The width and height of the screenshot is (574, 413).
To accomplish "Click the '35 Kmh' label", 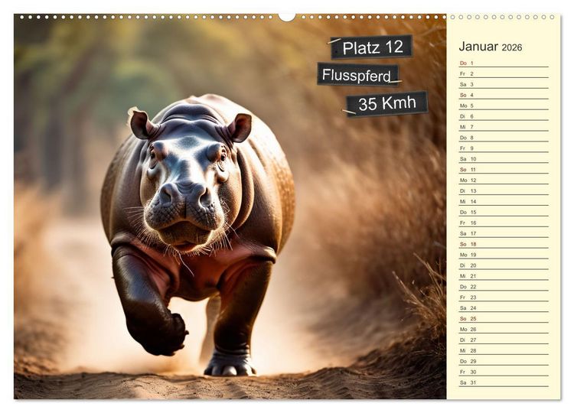I will [x=387, y=103].
